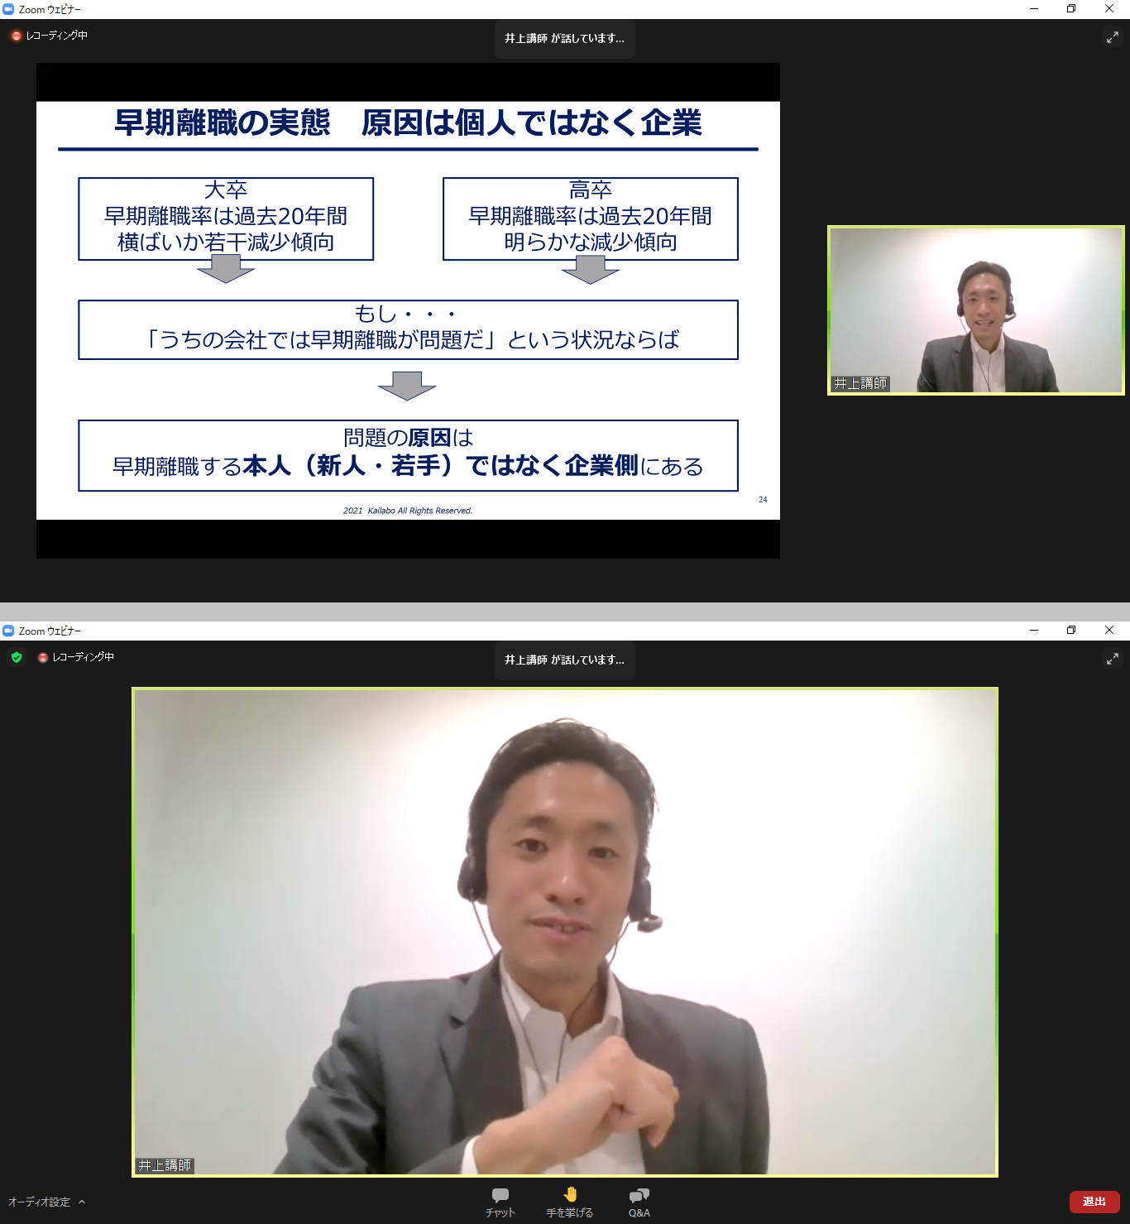Click the red 退出 leave button
Image resolution: width=1130 pixels, height=1224 pixels.
[1094, 1202]
